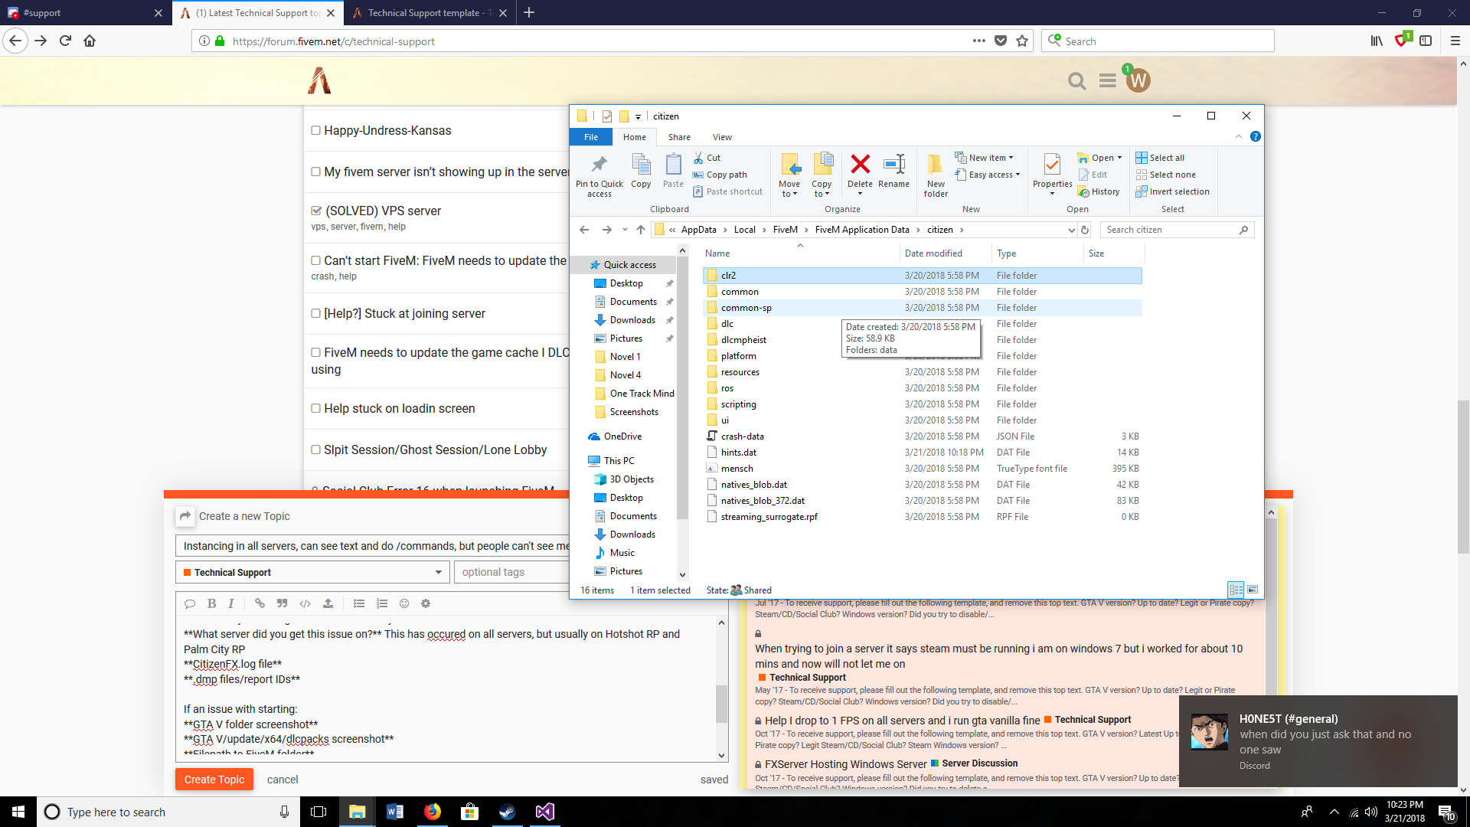Open the forum hamburger menu
The image size is (1470, 827).
[x=1107, y=80]
